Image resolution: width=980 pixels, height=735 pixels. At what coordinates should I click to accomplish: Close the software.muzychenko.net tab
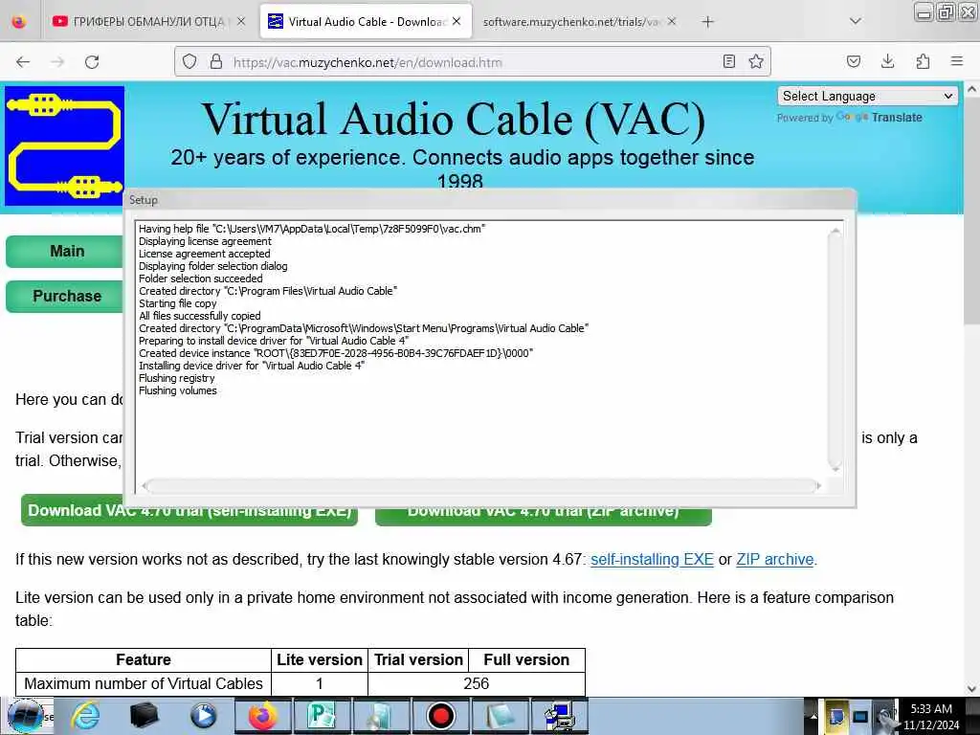tap(672, 21)
